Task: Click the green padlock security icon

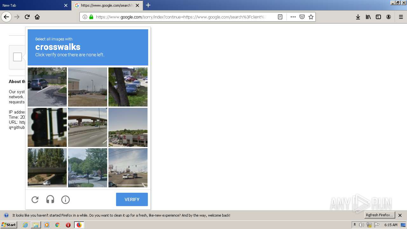Action: (x=91, y=17)
